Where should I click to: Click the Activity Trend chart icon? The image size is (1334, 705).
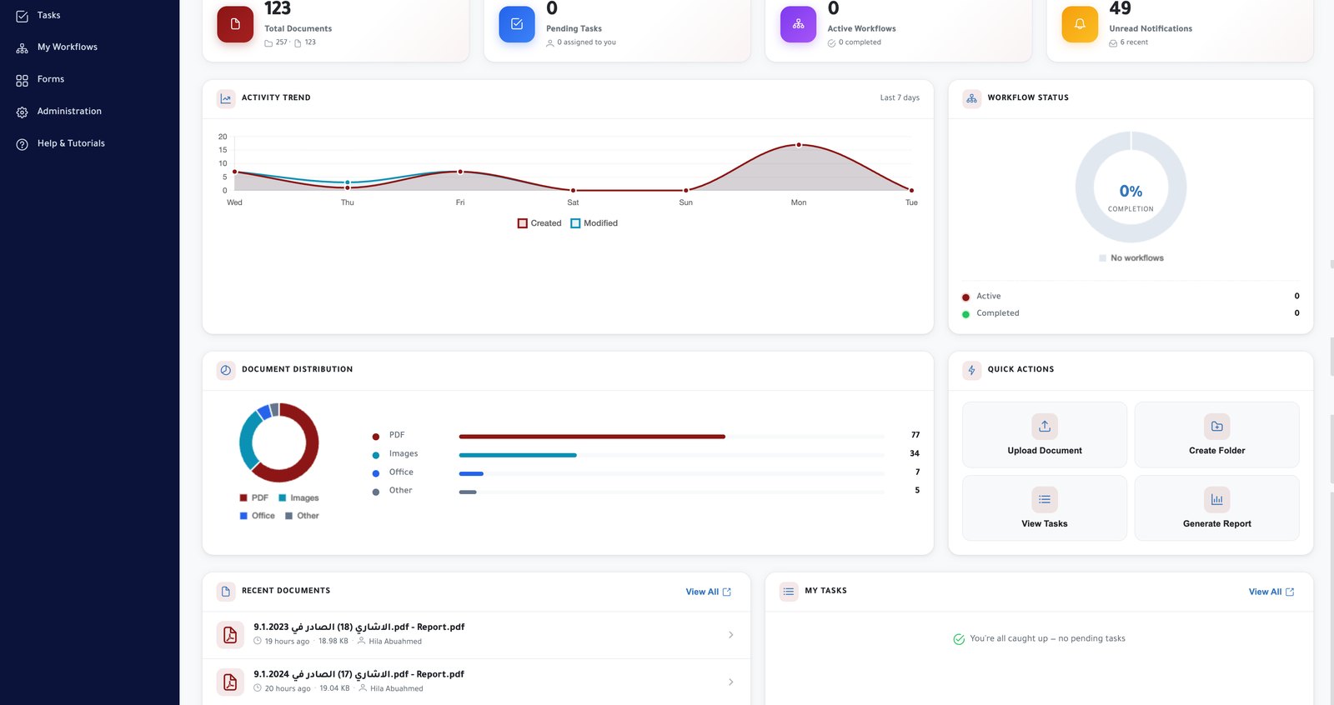(x=226, y=98)
